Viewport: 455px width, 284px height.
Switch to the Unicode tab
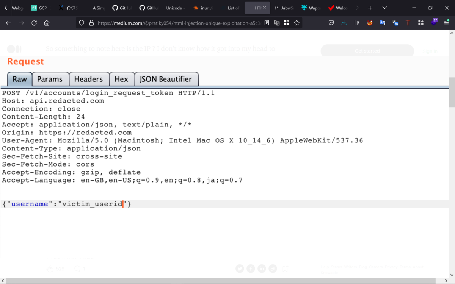click(x=175, y=8)
